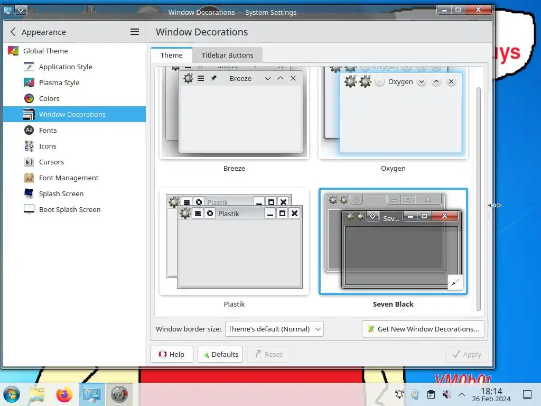Click the clipboard tray icon
541x406 pixels.
tap(431, 394)
